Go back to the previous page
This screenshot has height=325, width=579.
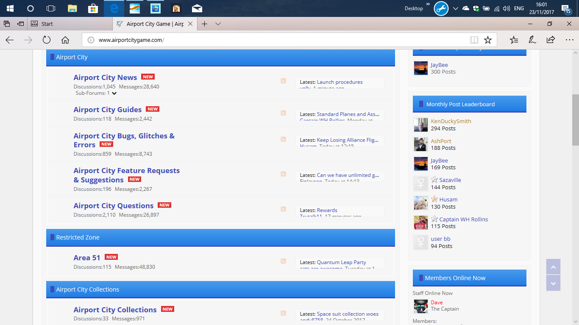click(9, 40)
